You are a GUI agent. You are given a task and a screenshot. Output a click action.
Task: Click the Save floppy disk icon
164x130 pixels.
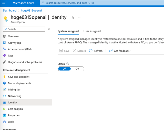pos(61,51)
